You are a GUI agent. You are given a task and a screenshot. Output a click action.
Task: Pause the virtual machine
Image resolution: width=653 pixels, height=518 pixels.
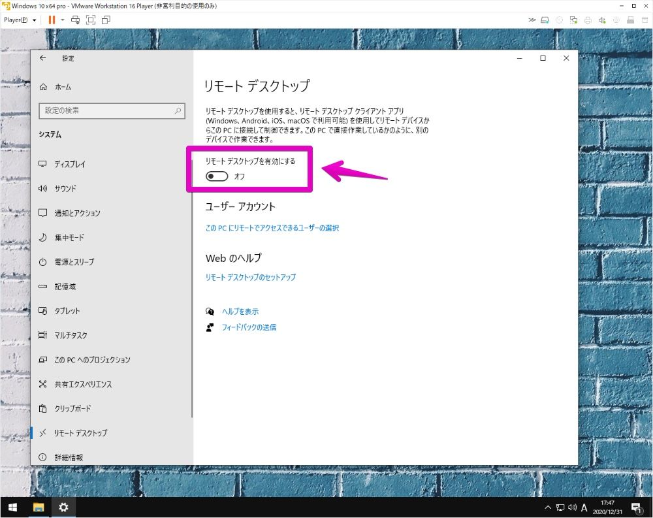[x=52, y=20]
